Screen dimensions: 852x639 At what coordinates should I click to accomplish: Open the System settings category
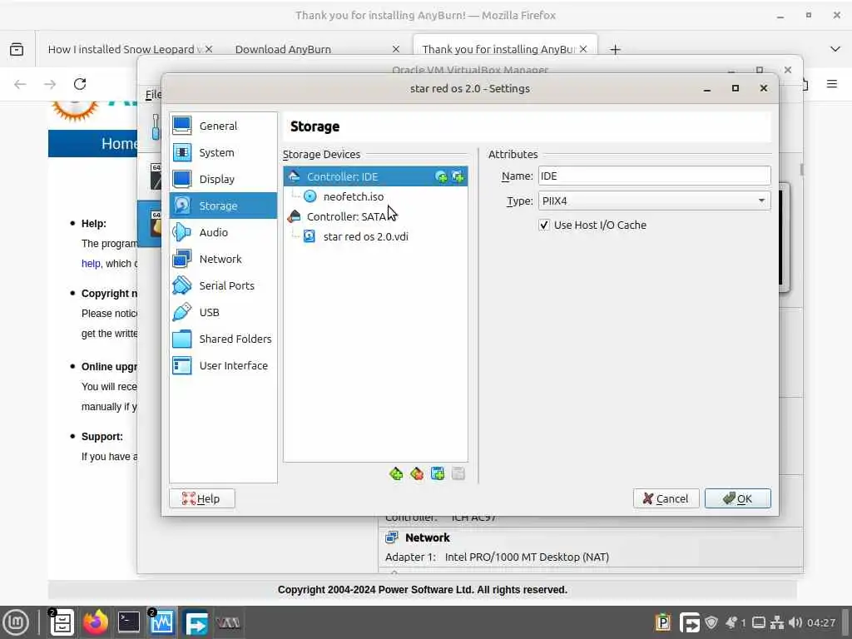223,153
